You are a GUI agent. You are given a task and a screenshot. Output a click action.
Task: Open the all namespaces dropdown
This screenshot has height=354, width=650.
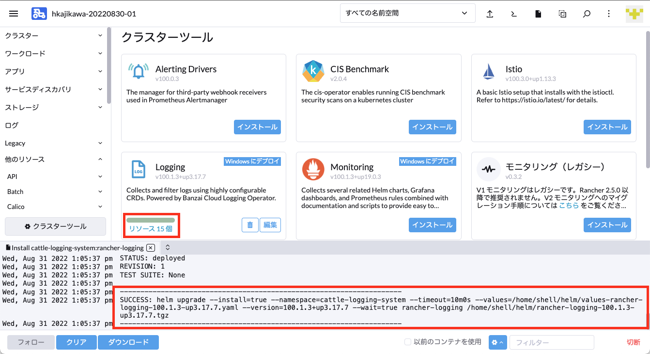(x=408, y=14)
